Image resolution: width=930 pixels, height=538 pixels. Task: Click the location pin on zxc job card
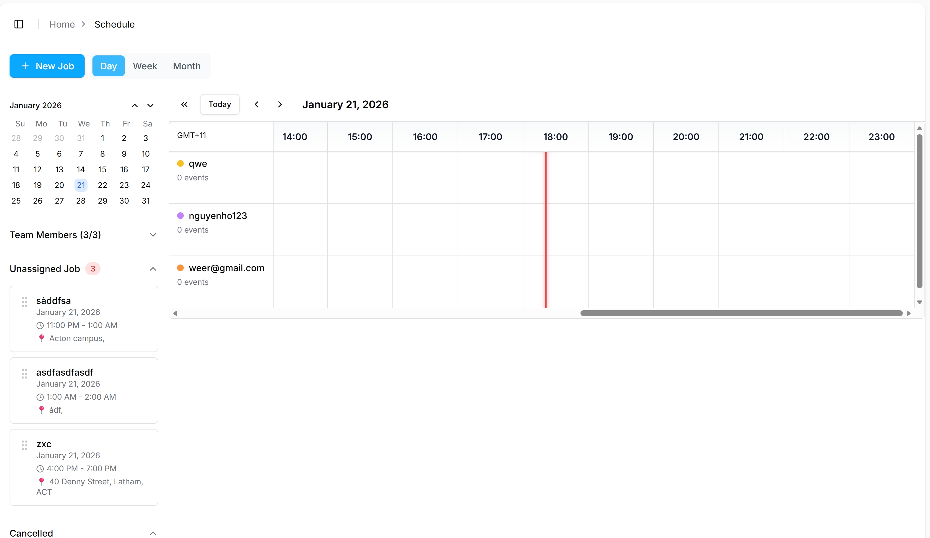(x=42, y=481)
